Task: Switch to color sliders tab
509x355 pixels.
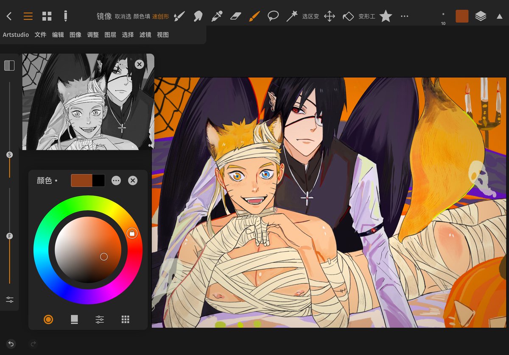Action: click(100, 319)
